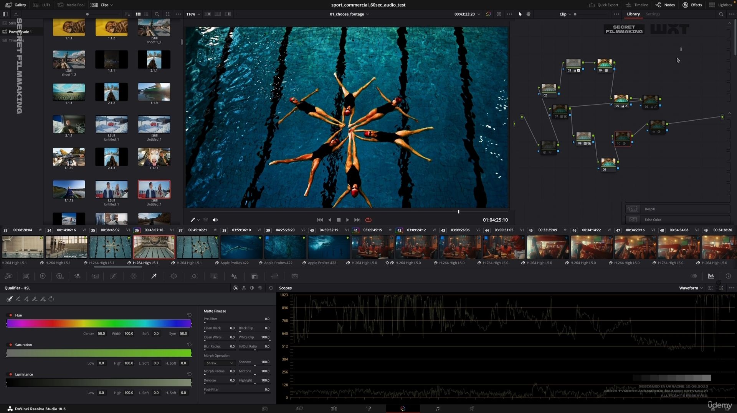Select the Tracker palette icon
The height and width of the screenshot is (413, 737).
point(194,276)
